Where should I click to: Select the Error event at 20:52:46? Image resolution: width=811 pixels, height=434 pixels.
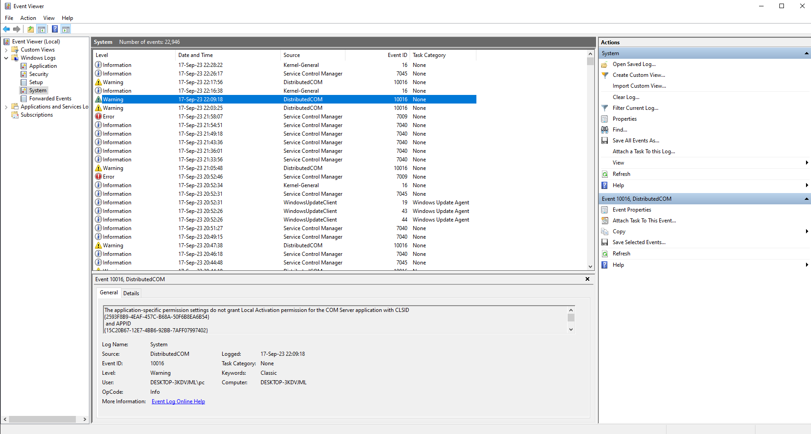pyautogui.click(x=285, y=177)
